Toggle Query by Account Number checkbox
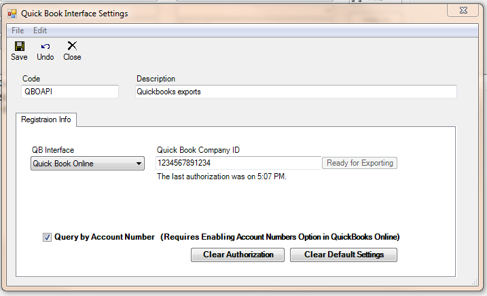Screen dimensions: 487x296 pos(47,238)
